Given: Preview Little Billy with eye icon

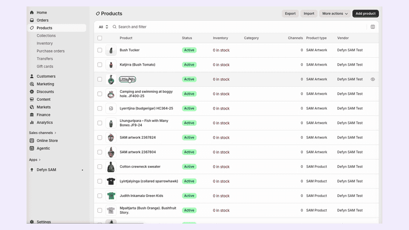Looking at the screenshot, I should 373,79.
